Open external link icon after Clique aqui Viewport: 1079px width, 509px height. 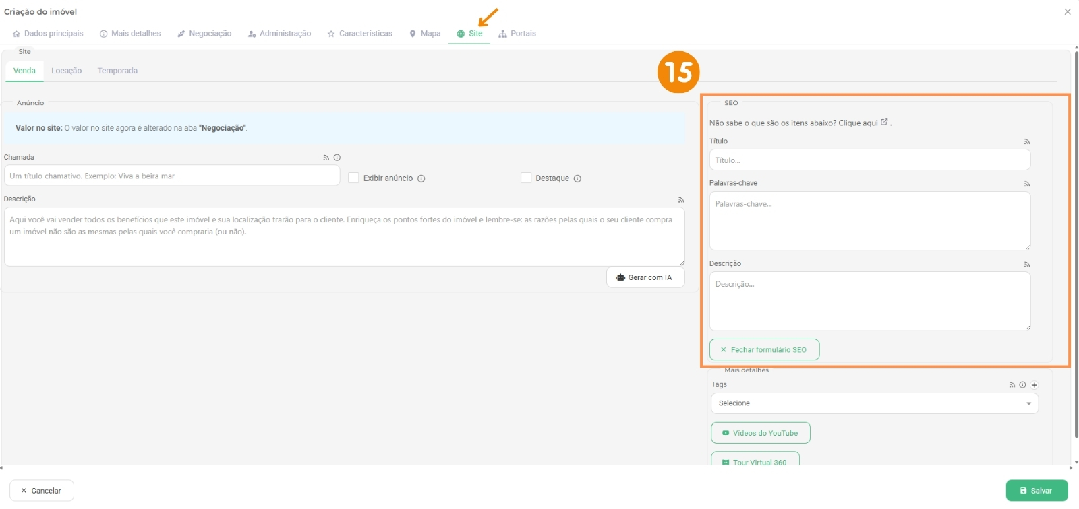tap(884, 123)
